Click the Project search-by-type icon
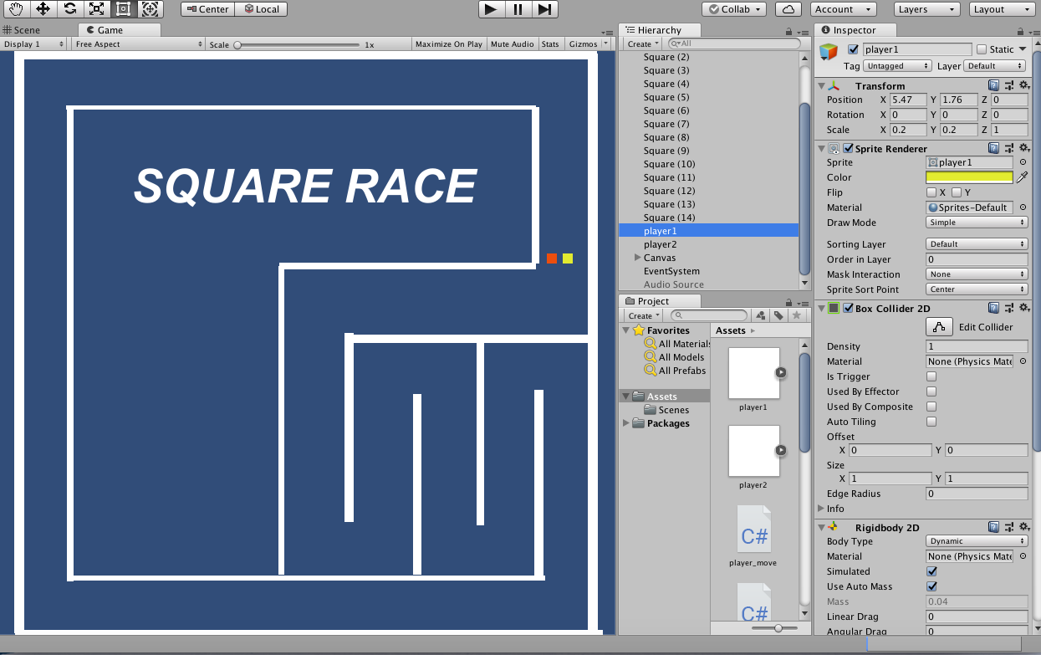 (761, 315)
